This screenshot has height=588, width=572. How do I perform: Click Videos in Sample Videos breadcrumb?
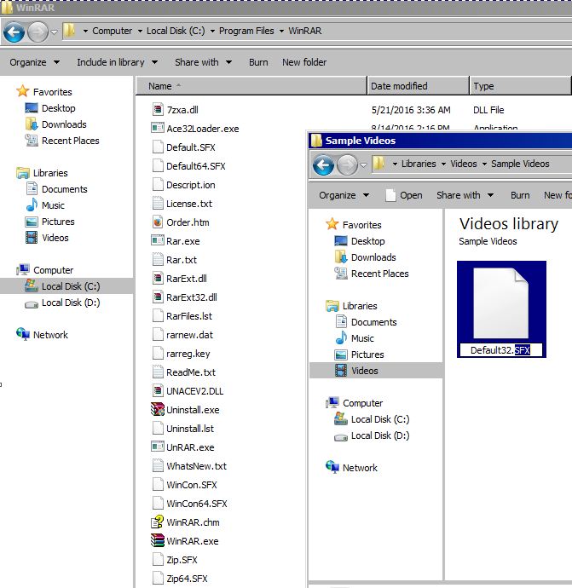[x=464, y=164]
